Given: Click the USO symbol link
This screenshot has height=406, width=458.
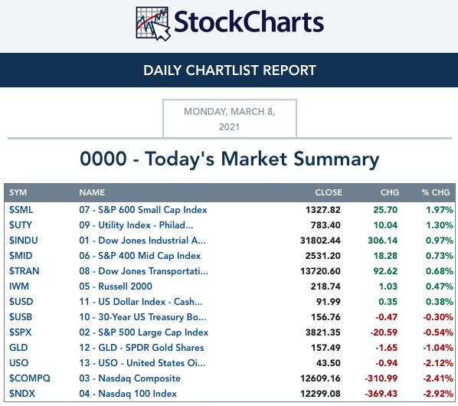Looking at the screenshot, I should pos(18,363).
